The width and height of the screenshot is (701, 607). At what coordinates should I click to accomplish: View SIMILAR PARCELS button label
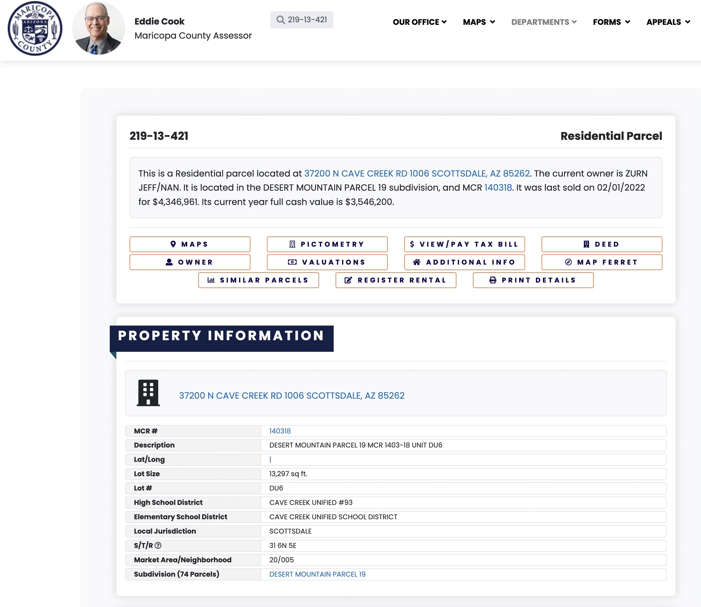[264, 280]
